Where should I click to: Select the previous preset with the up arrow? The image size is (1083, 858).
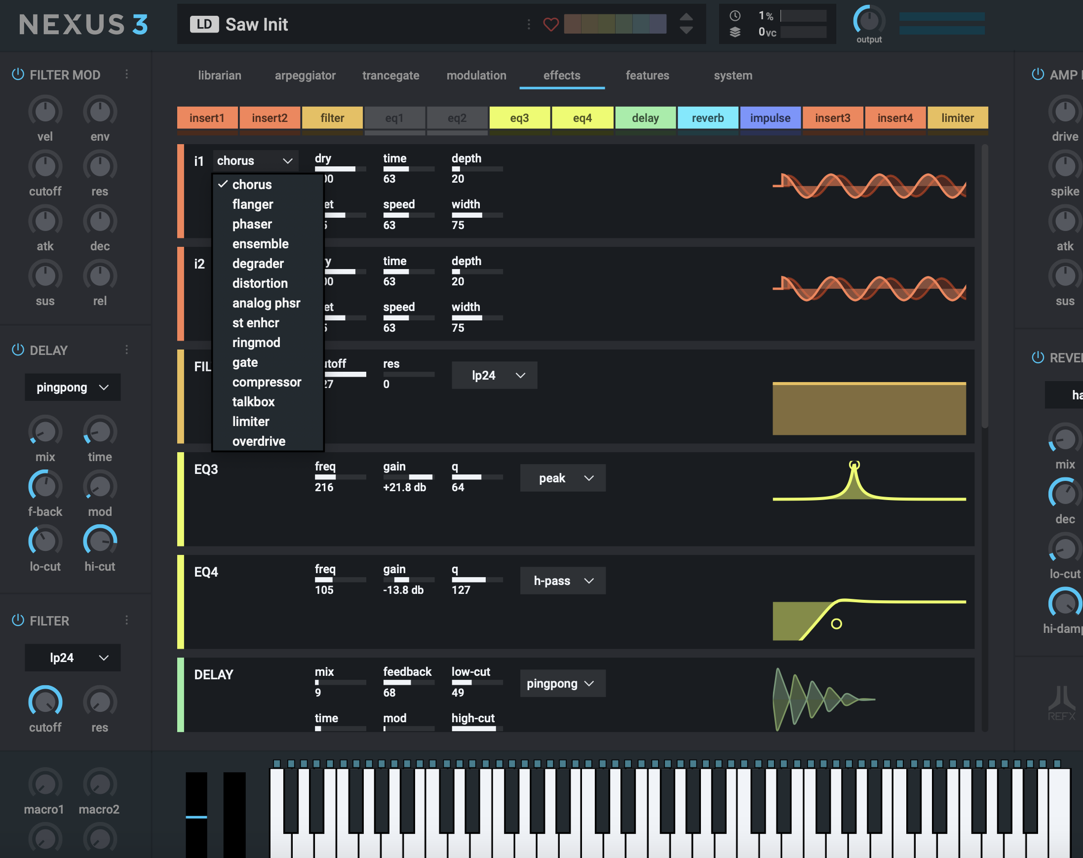[686, 18]
